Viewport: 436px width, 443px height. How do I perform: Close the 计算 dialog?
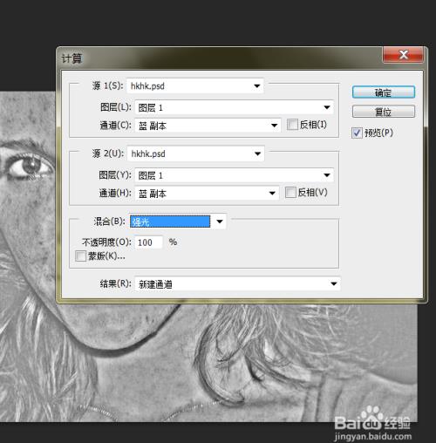click(403, 54)
